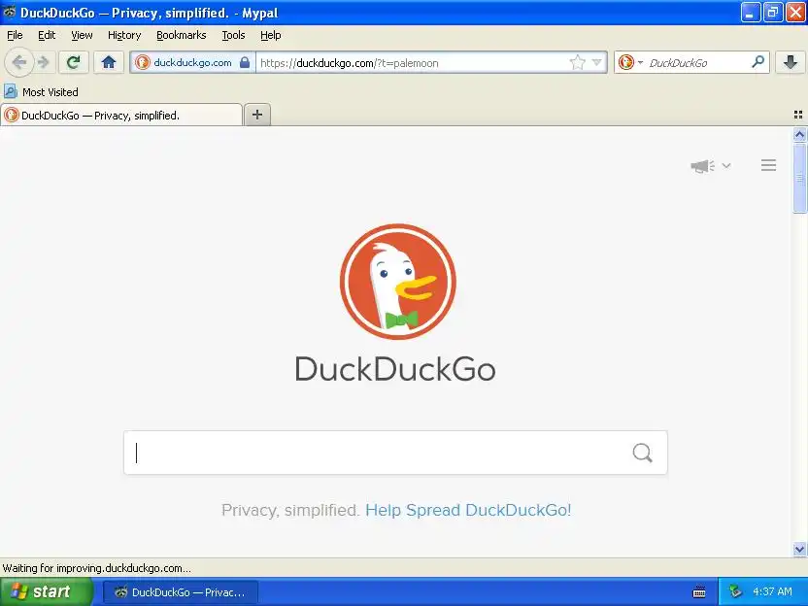Screen dimensions: 808x606
Task: Click the 4:37 AM clock
Action: 772,591
